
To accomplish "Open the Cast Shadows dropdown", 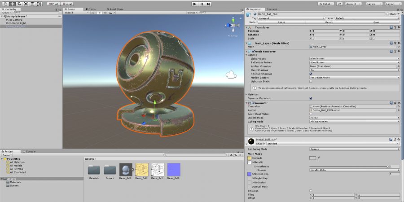I will 354,70.
